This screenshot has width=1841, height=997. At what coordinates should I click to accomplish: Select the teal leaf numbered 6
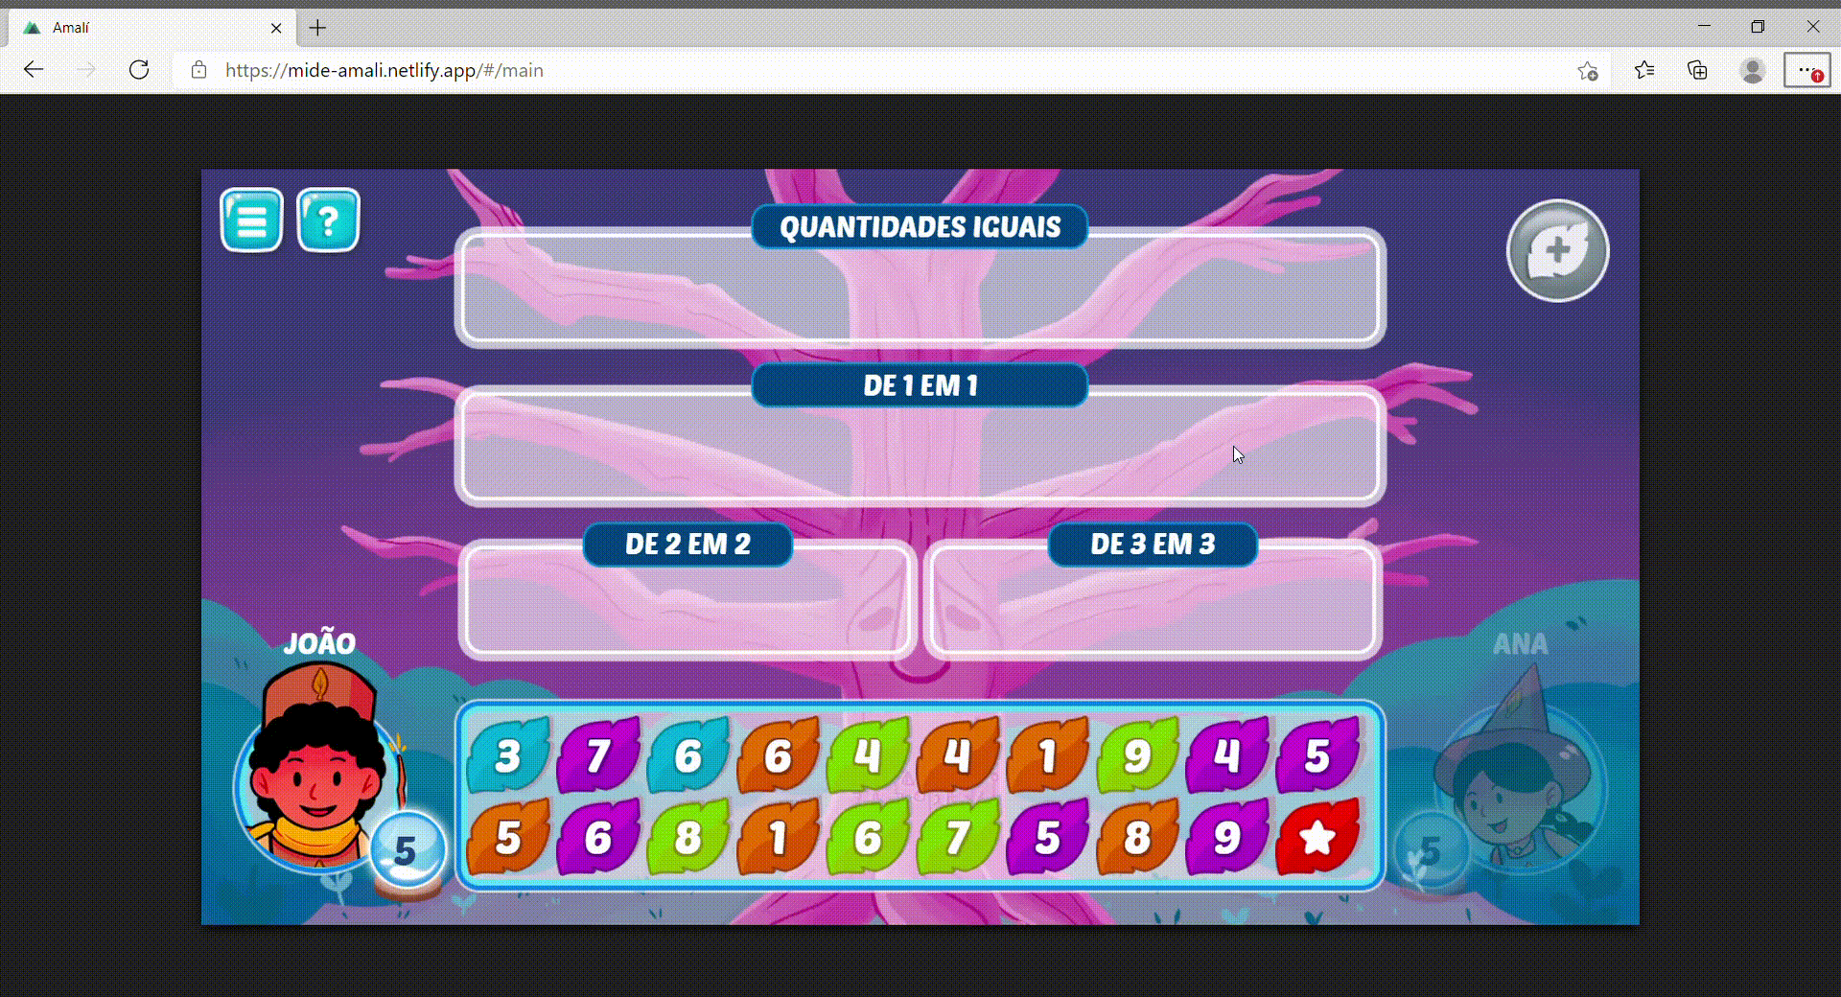tap(687, 756)
